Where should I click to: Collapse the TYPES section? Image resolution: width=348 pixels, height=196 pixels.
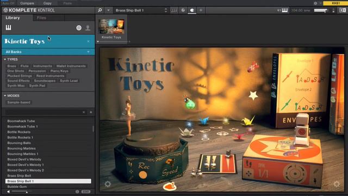pyautogui.click(x=11, y=59)
